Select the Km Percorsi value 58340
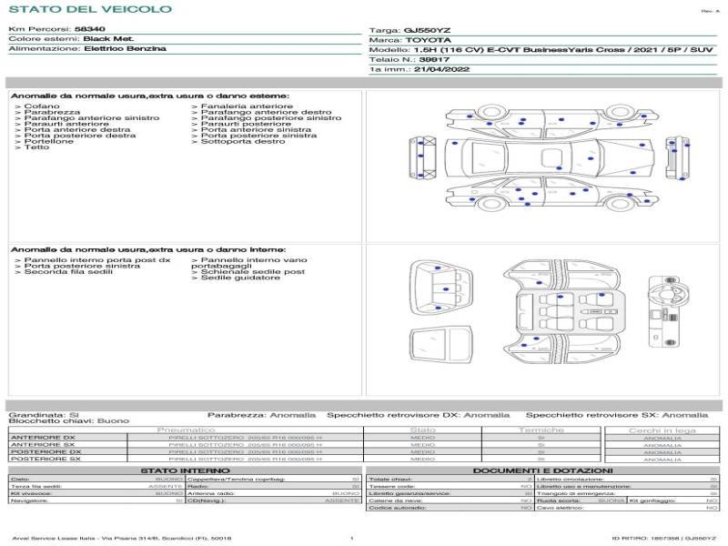 89,29
